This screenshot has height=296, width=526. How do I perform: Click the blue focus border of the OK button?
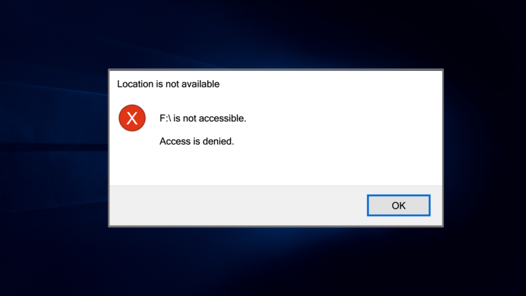[399, 195]
